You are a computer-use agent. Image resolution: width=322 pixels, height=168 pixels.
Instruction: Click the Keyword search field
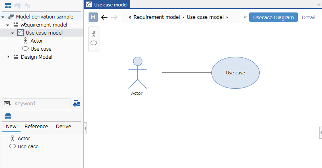(x=41, y=103)
